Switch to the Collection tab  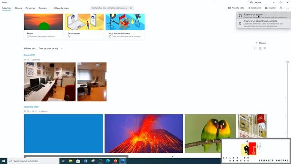pyautogui.click(x=6, y=8)
